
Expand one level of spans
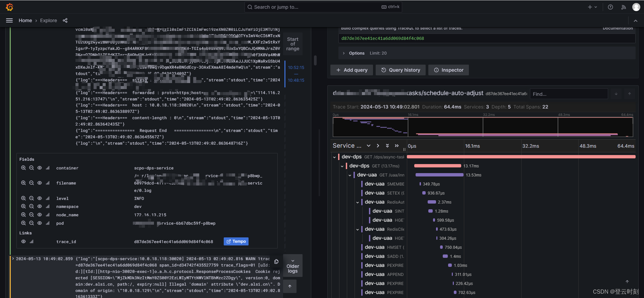(369, 146)
